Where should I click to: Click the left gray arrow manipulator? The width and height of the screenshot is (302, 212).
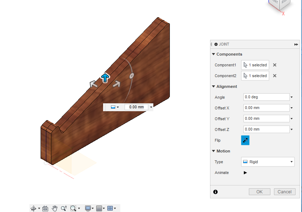coord(93,84)
